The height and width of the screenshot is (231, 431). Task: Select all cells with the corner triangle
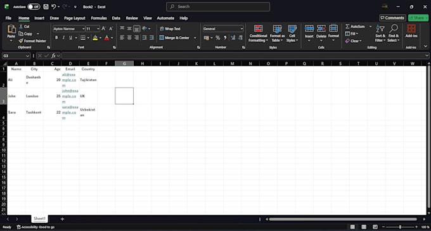pos(4,63)
